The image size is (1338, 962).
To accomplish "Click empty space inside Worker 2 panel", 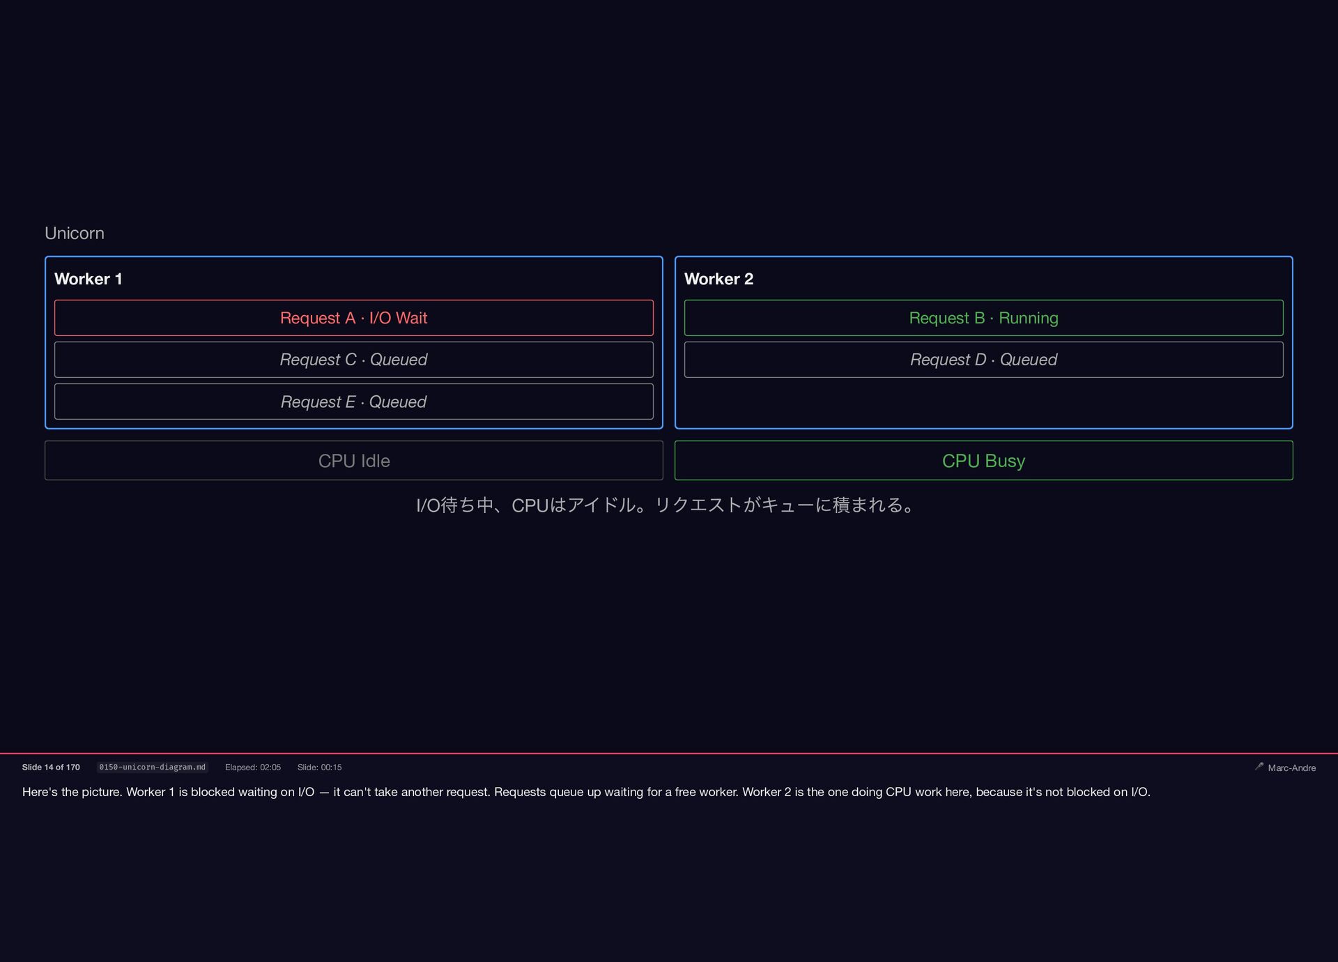I will [983, 403].
